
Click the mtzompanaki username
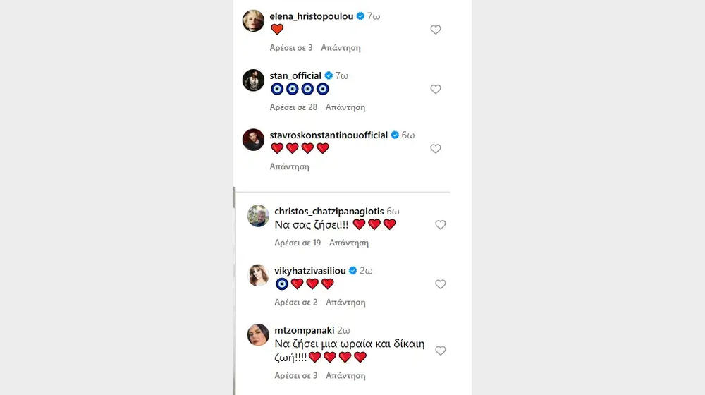(x=305, y=329)
